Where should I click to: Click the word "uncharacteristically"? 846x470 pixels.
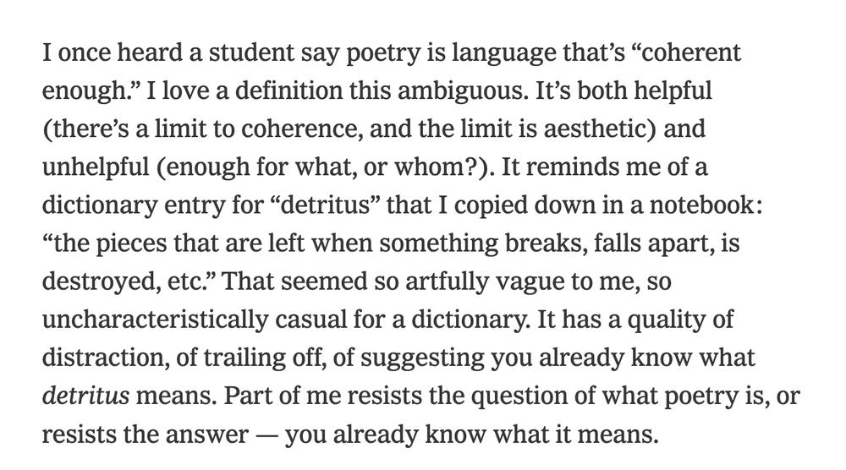[x=155, y=320]
